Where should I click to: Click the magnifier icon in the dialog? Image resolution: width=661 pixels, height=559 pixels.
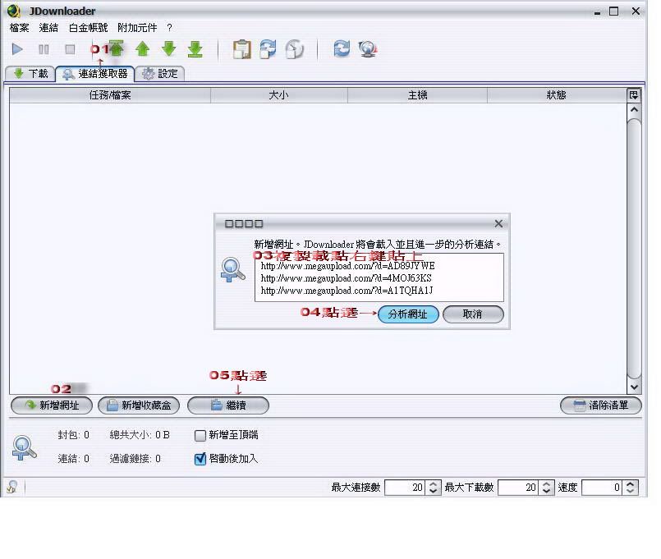(x=232, y=269)
